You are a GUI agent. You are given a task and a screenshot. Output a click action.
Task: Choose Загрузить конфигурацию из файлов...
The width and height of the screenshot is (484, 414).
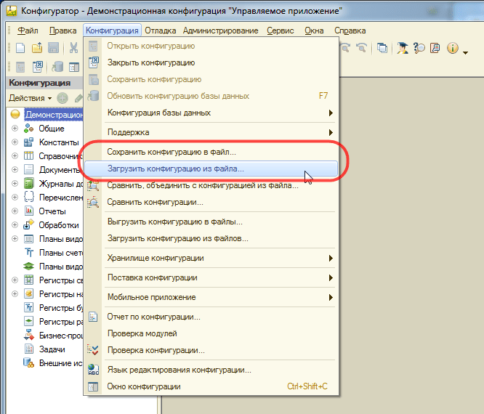tap(211, 238)
